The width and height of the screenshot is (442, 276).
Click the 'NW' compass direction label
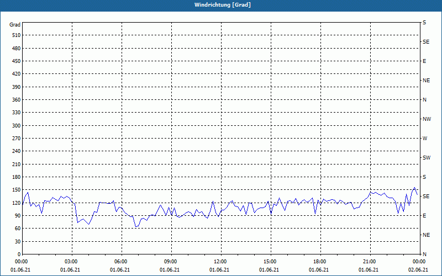click(x=427, y=119)
